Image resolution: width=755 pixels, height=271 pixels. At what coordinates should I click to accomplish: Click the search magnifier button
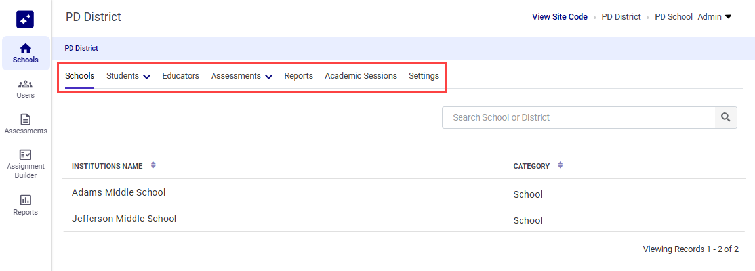coord(725,117)
